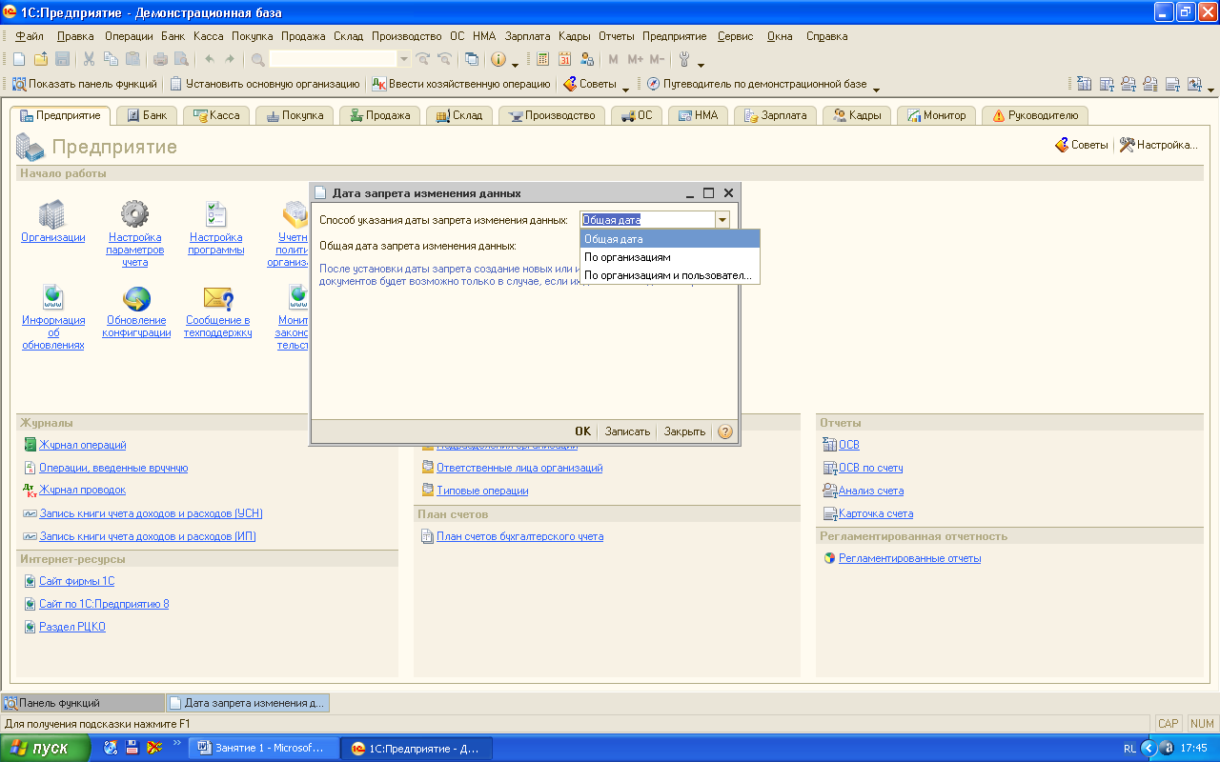Open the dropdown arrow of the date-ban method field
This screenshot has width=1220, height=762.
click(722, 219)
